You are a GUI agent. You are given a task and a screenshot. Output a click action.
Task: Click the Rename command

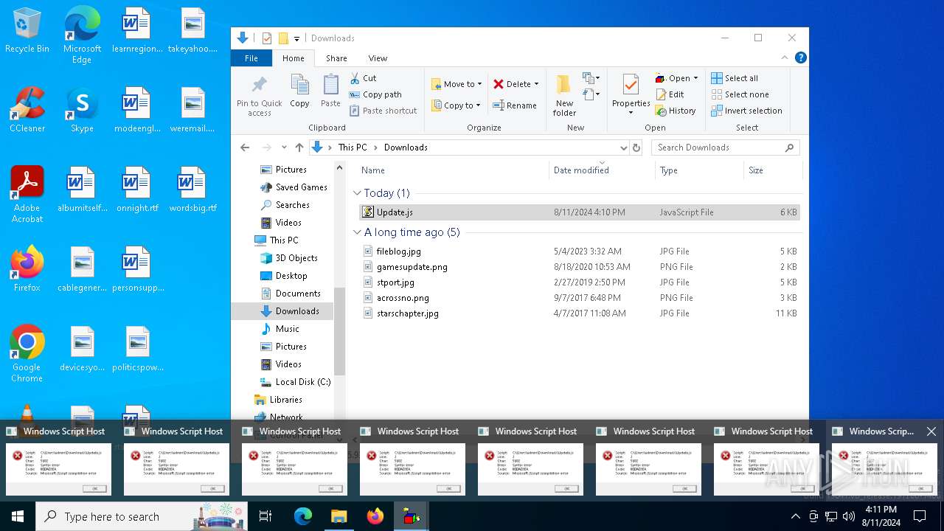[515, 105]
